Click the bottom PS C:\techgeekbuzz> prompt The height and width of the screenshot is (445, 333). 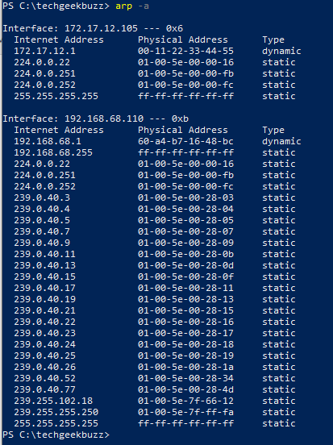pyautogui.click(x=56, y=435)
